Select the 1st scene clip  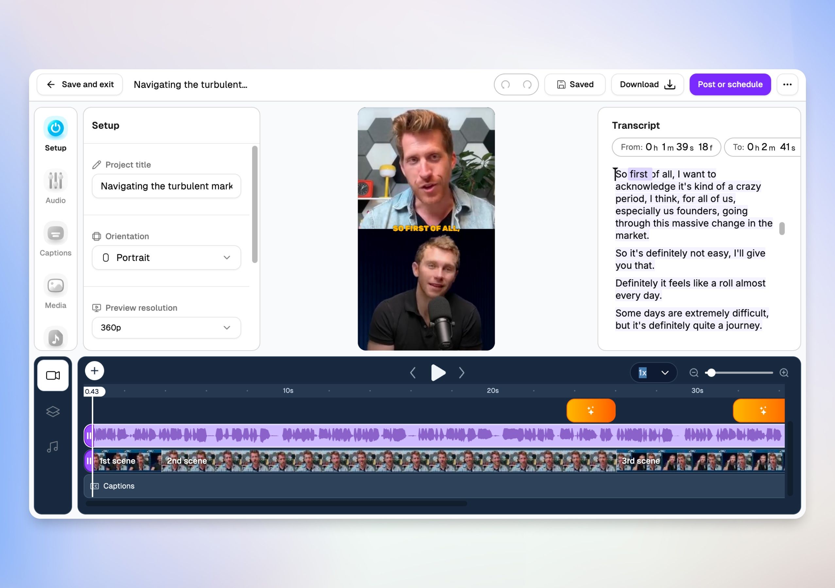pyautogui.click(x=127, y=461)
